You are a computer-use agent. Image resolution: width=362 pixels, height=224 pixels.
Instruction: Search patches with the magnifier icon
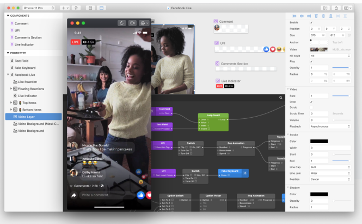pyautogui.click(x=281, y=98)
